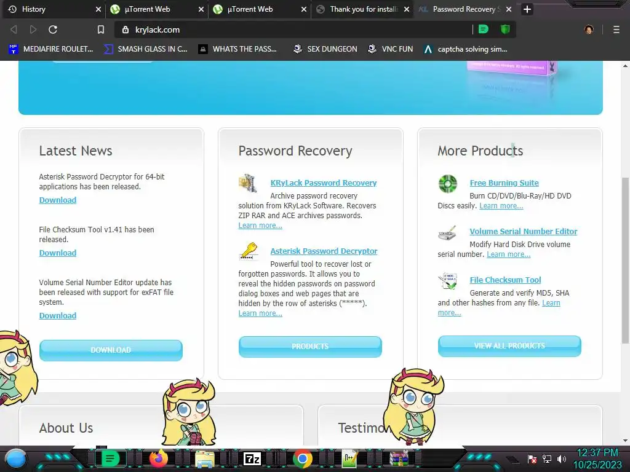Click the Asterisk Password Decryptor key icon
630x472 pixels.
tap(249, 251)
